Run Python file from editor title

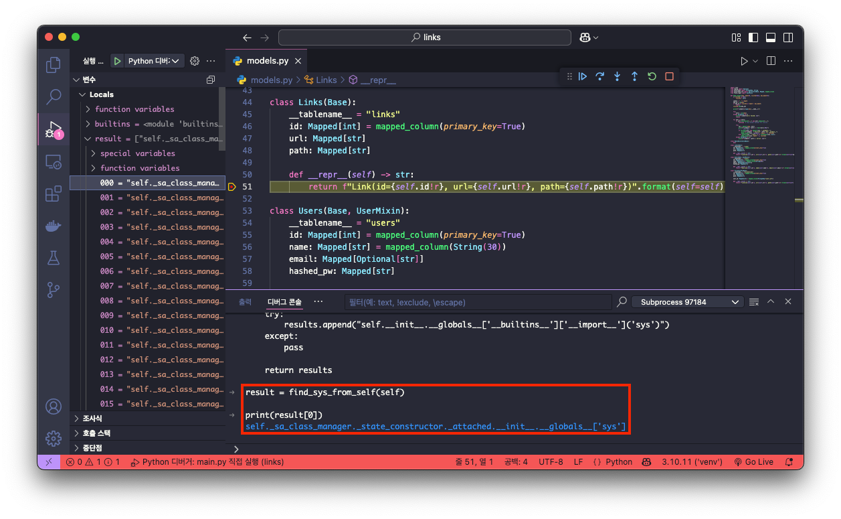click(x=744, y=61)
